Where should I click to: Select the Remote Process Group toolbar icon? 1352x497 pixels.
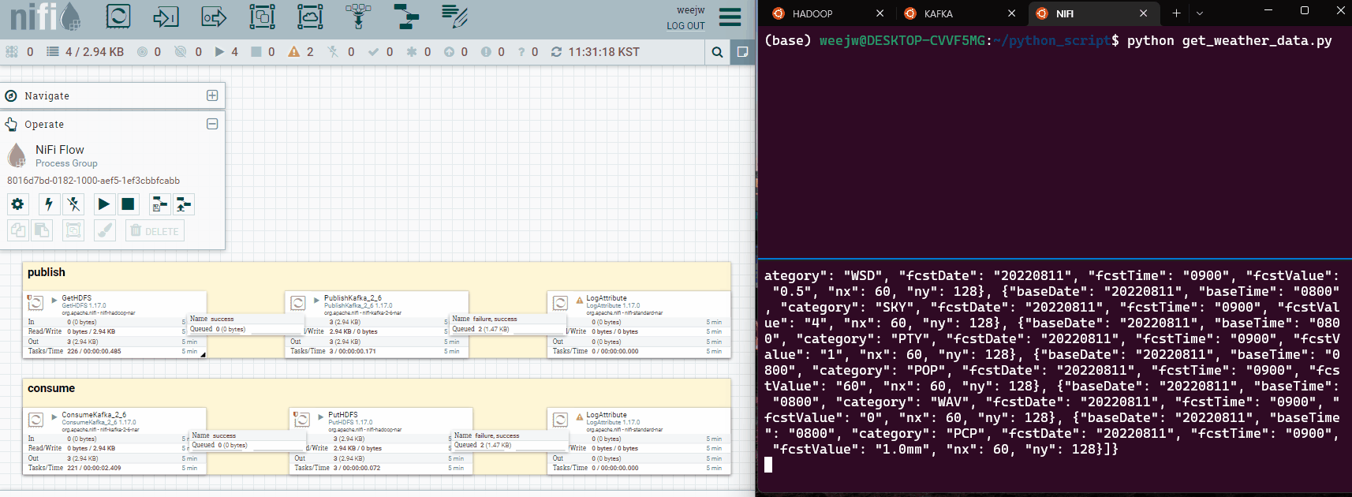pyautogui.click(x=310, y=17)
